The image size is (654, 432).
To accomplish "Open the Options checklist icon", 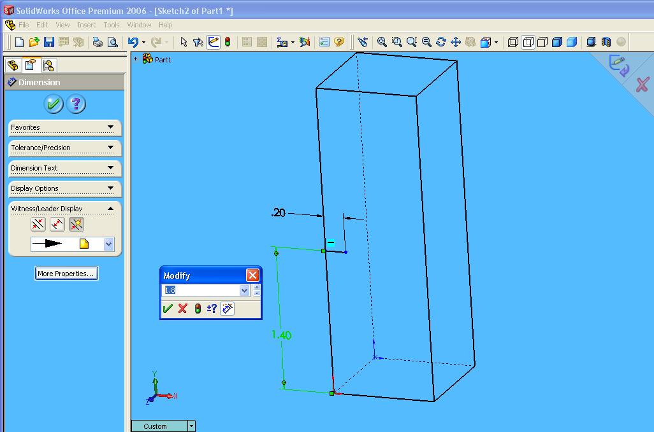I will click(x=324, y=42).
